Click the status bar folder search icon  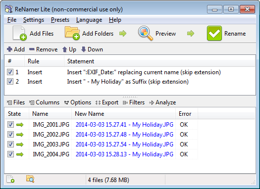(30, 179)
